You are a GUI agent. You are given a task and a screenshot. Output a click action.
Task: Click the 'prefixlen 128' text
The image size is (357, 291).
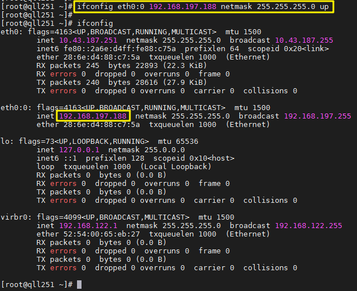point(115,158)
